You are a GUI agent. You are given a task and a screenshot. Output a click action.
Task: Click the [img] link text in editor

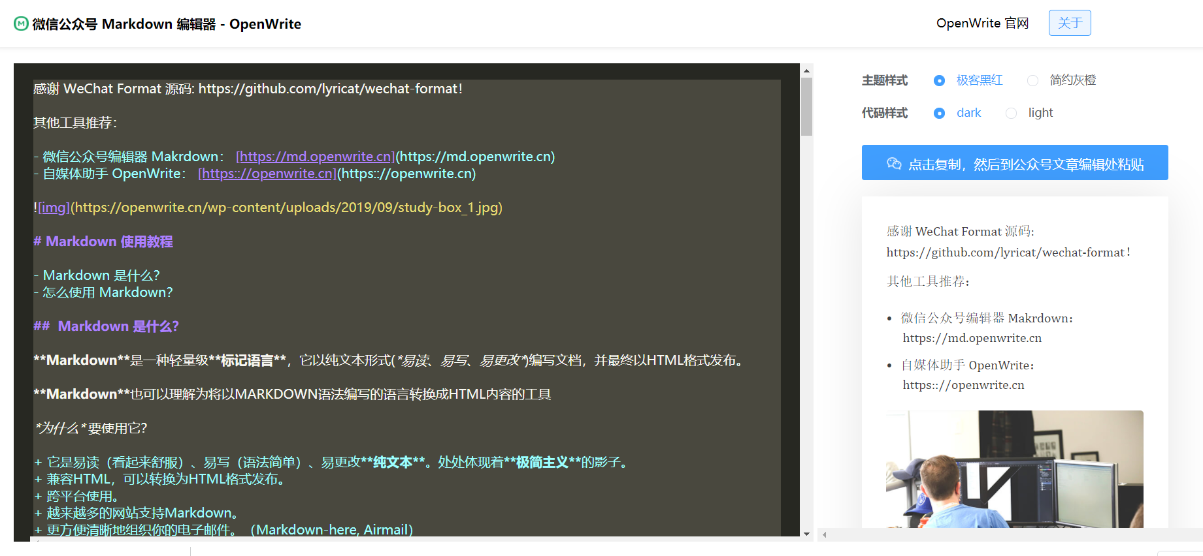pyautogui.click(x=54, y=208)
